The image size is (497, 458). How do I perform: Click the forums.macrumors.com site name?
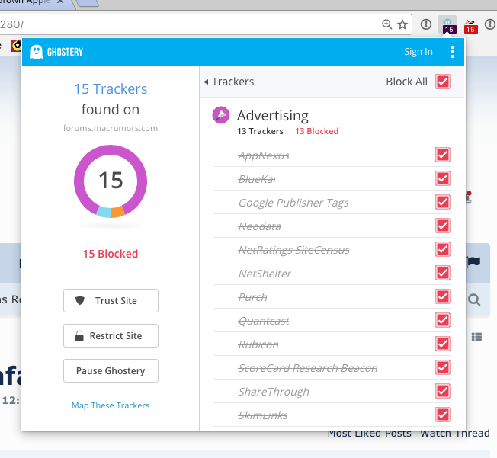[x=111, y=128]
